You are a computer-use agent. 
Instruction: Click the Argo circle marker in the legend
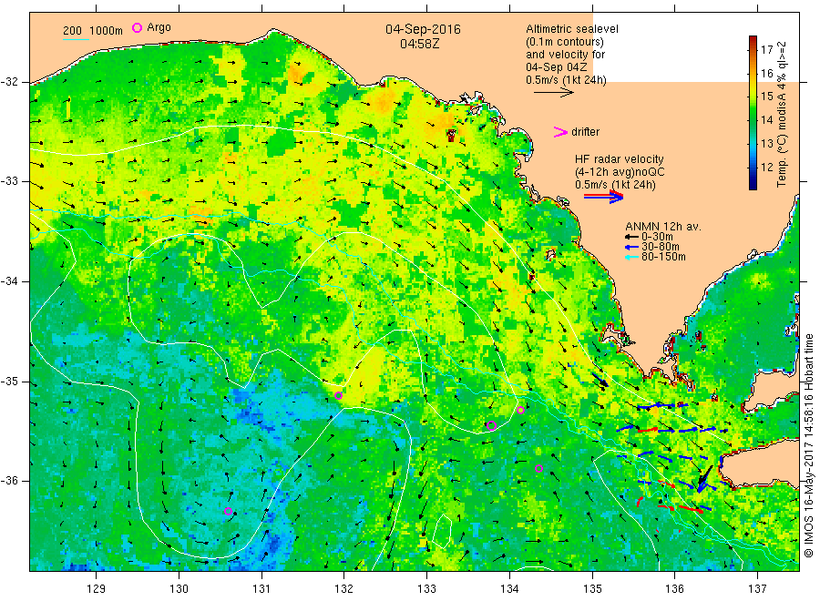coord(137,27)
